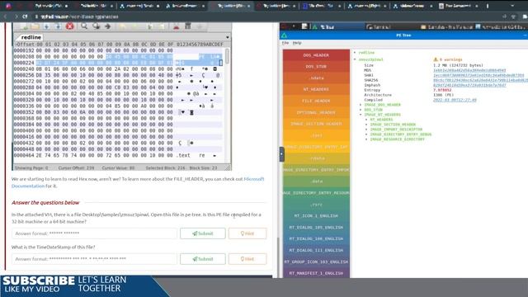Click the Imphash value link
Viewport: 528px width, 297px height.
[x=469, y=85]
